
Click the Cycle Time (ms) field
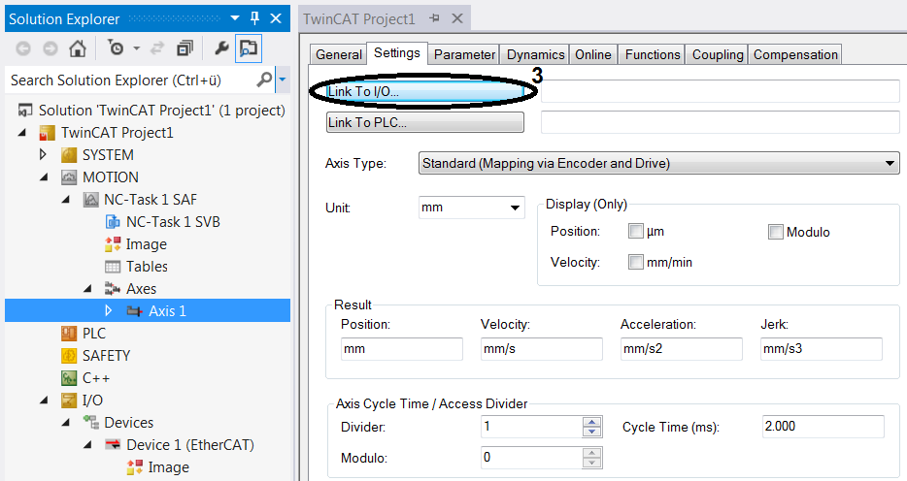823,426
